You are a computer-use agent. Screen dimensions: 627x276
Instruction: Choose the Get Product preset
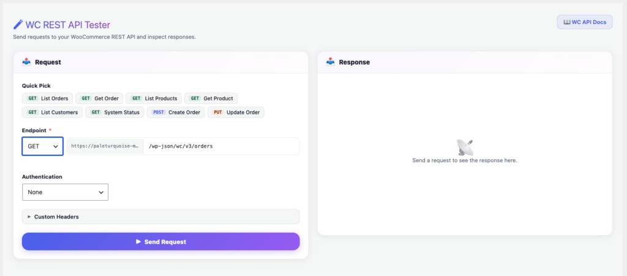tap(211, 99)
